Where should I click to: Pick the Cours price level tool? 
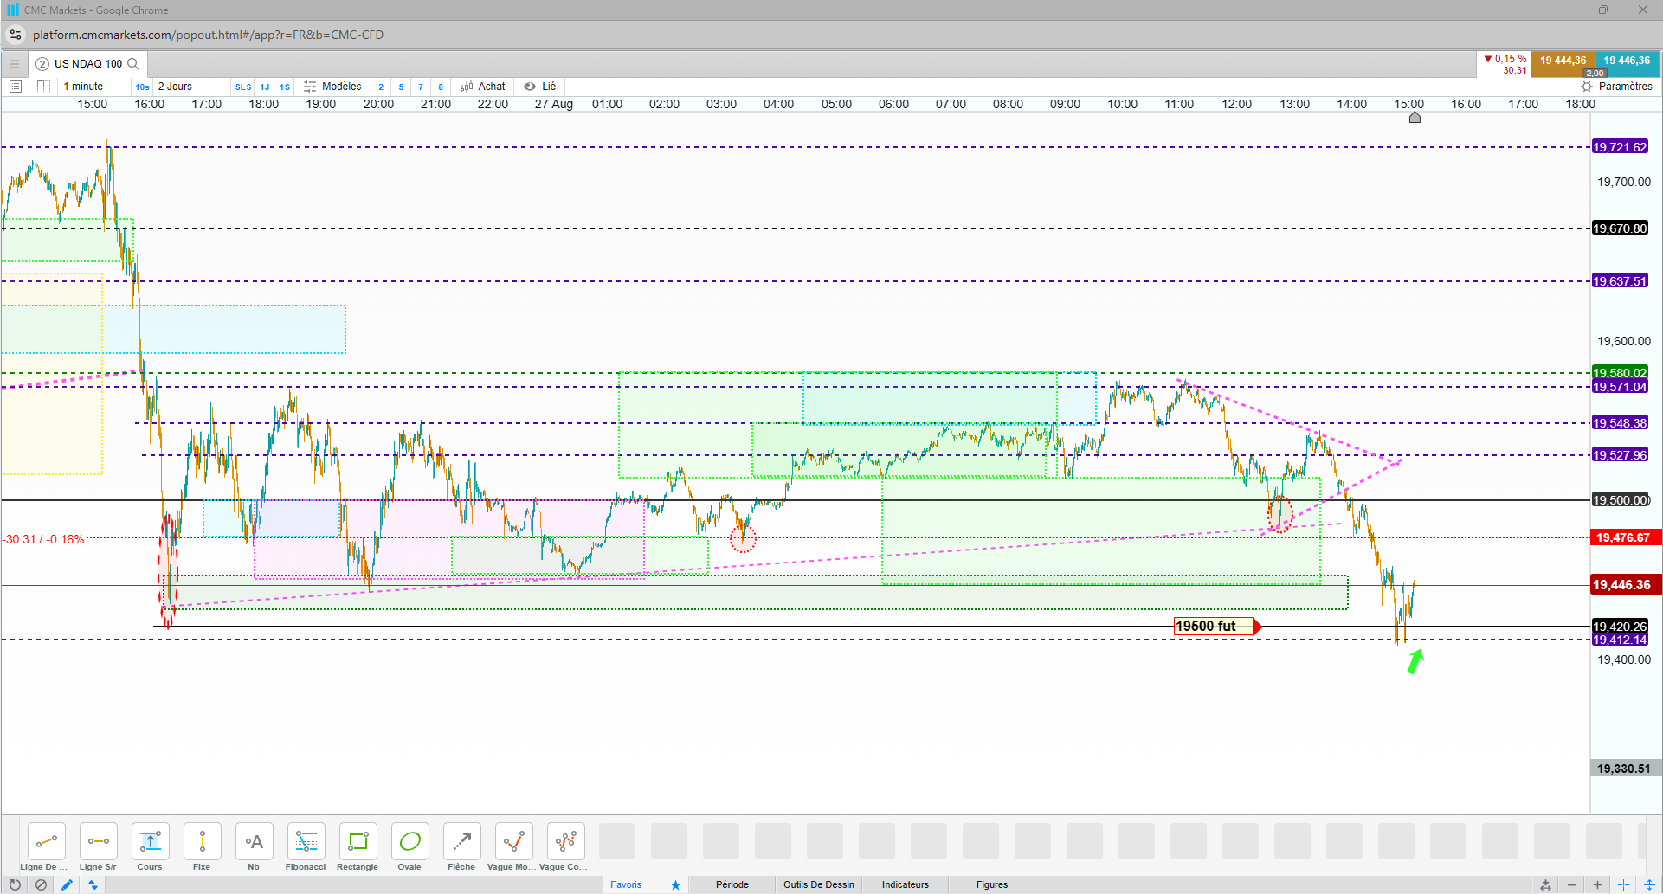pos(150,841)
